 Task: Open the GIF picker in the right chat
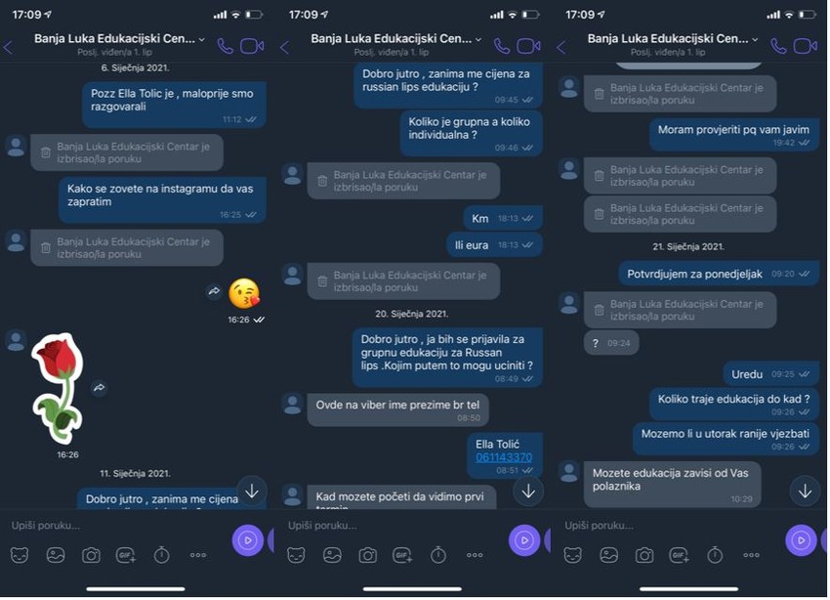(x=680, y=555)
